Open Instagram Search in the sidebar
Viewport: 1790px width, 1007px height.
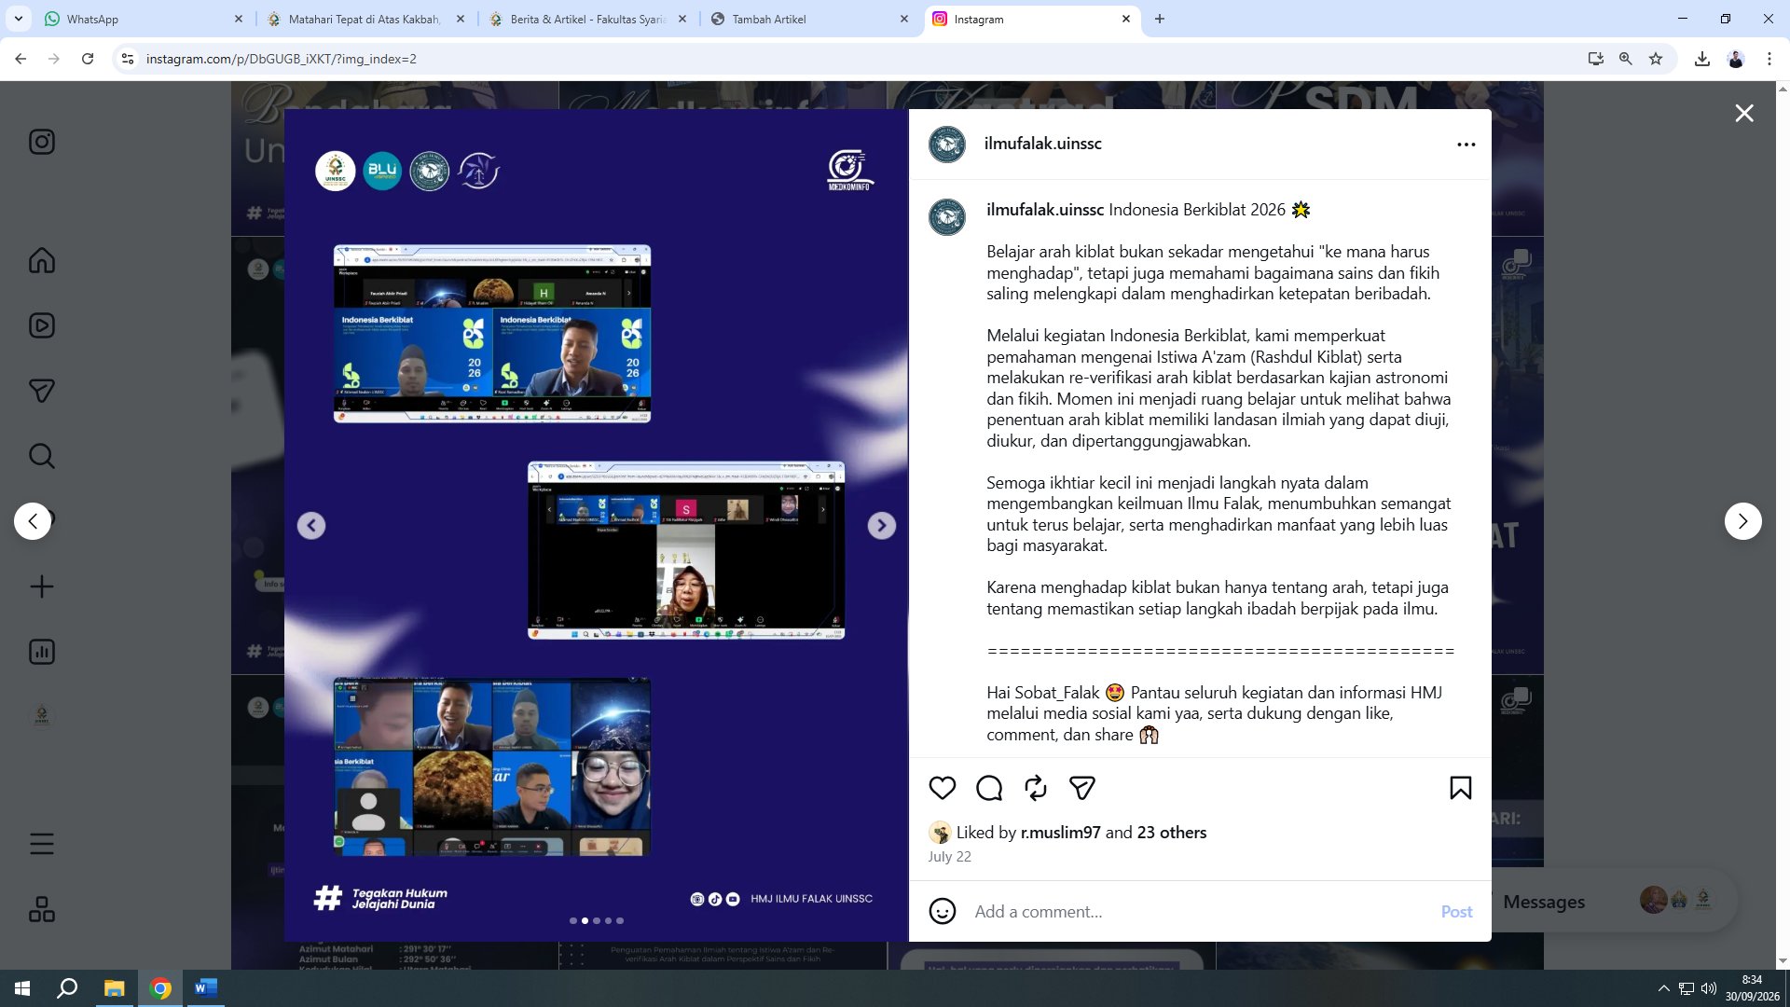tap(42, 456)
